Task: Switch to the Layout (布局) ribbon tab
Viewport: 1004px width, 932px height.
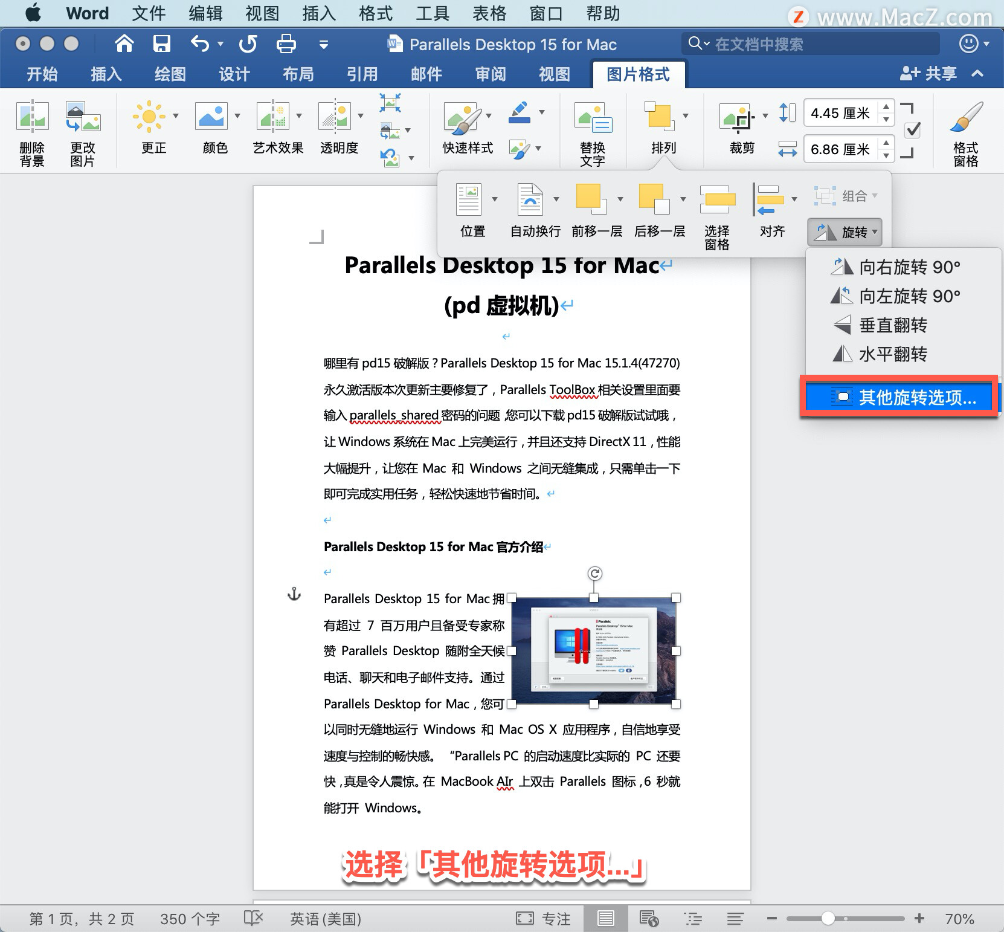Action: point(298,74)
